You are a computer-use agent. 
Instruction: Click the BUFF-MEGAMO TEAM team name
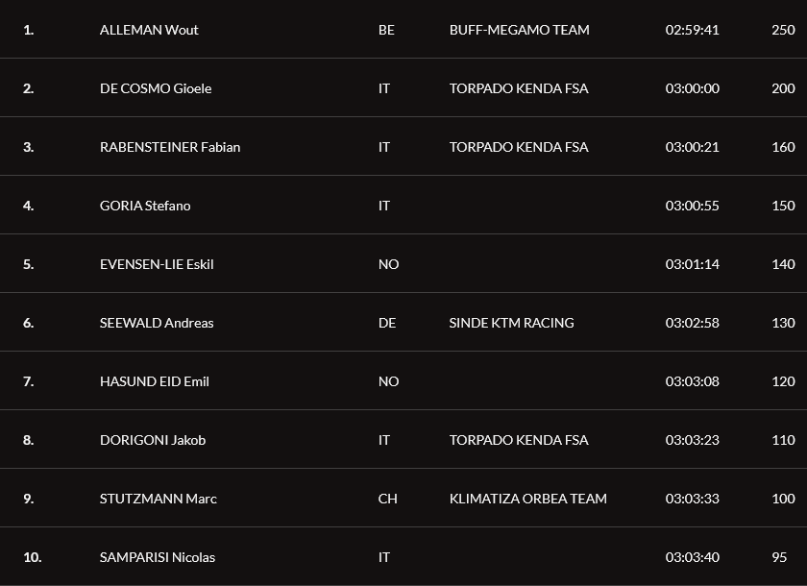click(x=520, y=30)
